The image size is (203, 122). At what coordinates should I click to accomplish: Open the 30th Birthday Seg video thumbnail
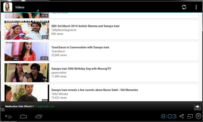pos(27,73)
